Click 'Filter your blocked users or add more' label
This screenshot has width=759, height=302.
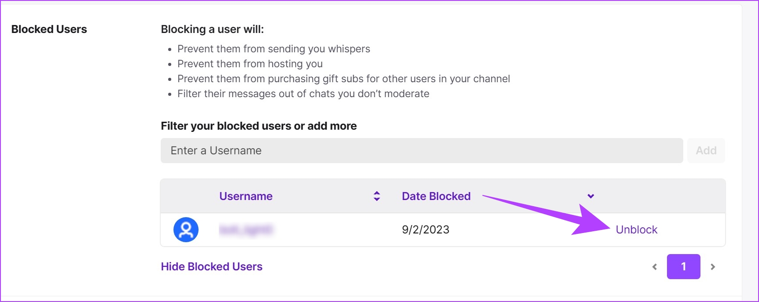point(259,126)
